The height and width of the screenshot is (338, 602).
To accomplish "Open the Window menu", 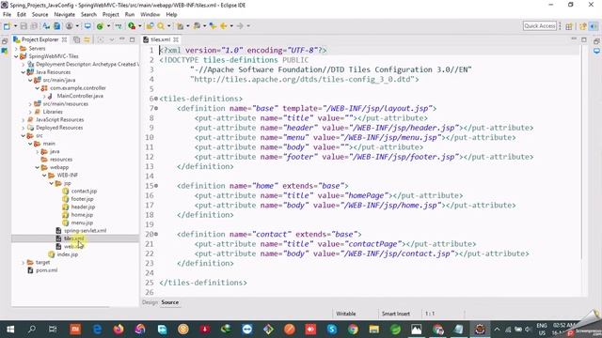I will [x=150, y=15].
